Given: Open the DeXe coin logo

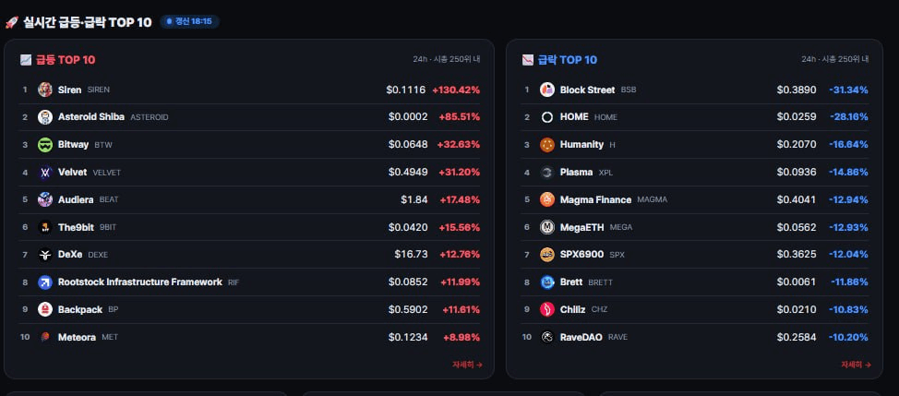Looking at the screenshot, I should 45,255.
